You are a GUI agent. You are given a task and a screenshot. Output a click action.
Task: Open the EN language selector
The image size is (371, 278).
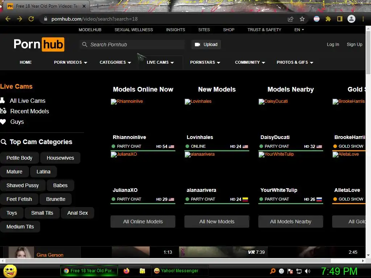click(x=299, y=30)
